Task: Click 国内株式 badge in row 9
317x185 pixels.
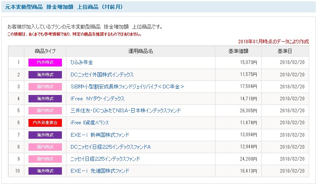Action: pos(45,159)
